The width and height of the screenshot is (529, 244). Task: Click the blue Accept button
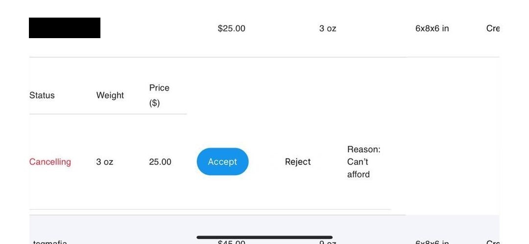point(222,162)
